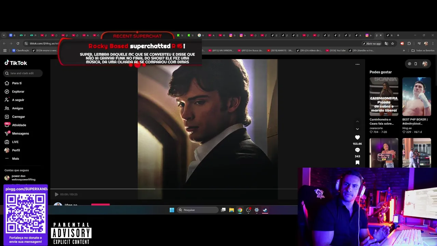Play the TikTok video

pyautogui.click(x=56, y=194)
